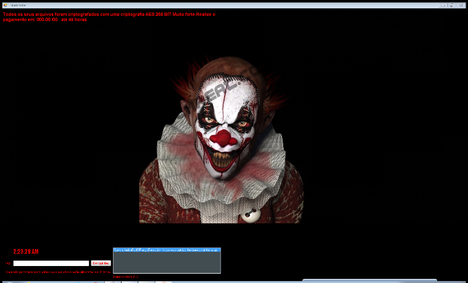
Task: Click the 'Arquivos encriptados' label under the list
Action: pyautogui.click(x=125, y=276)
